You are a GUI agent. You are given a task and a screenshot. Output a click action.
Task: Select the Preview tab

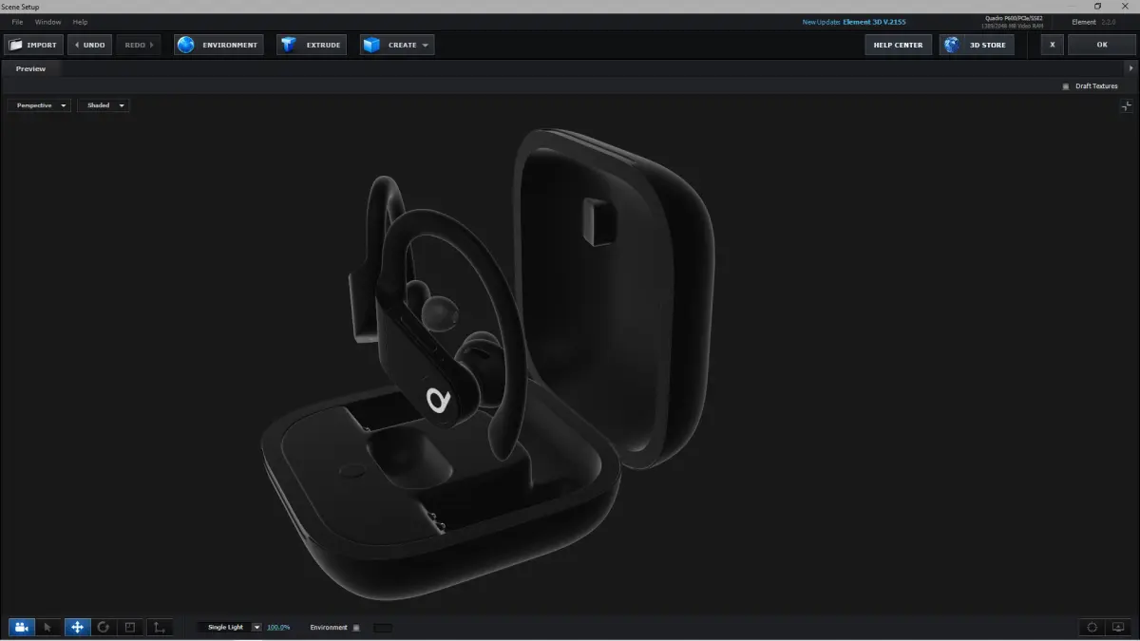[30, 68]
